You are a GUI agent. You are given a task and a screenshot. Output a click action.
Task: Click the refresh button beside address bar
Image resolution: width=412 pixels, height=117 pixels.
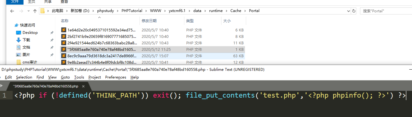[354, 11]
